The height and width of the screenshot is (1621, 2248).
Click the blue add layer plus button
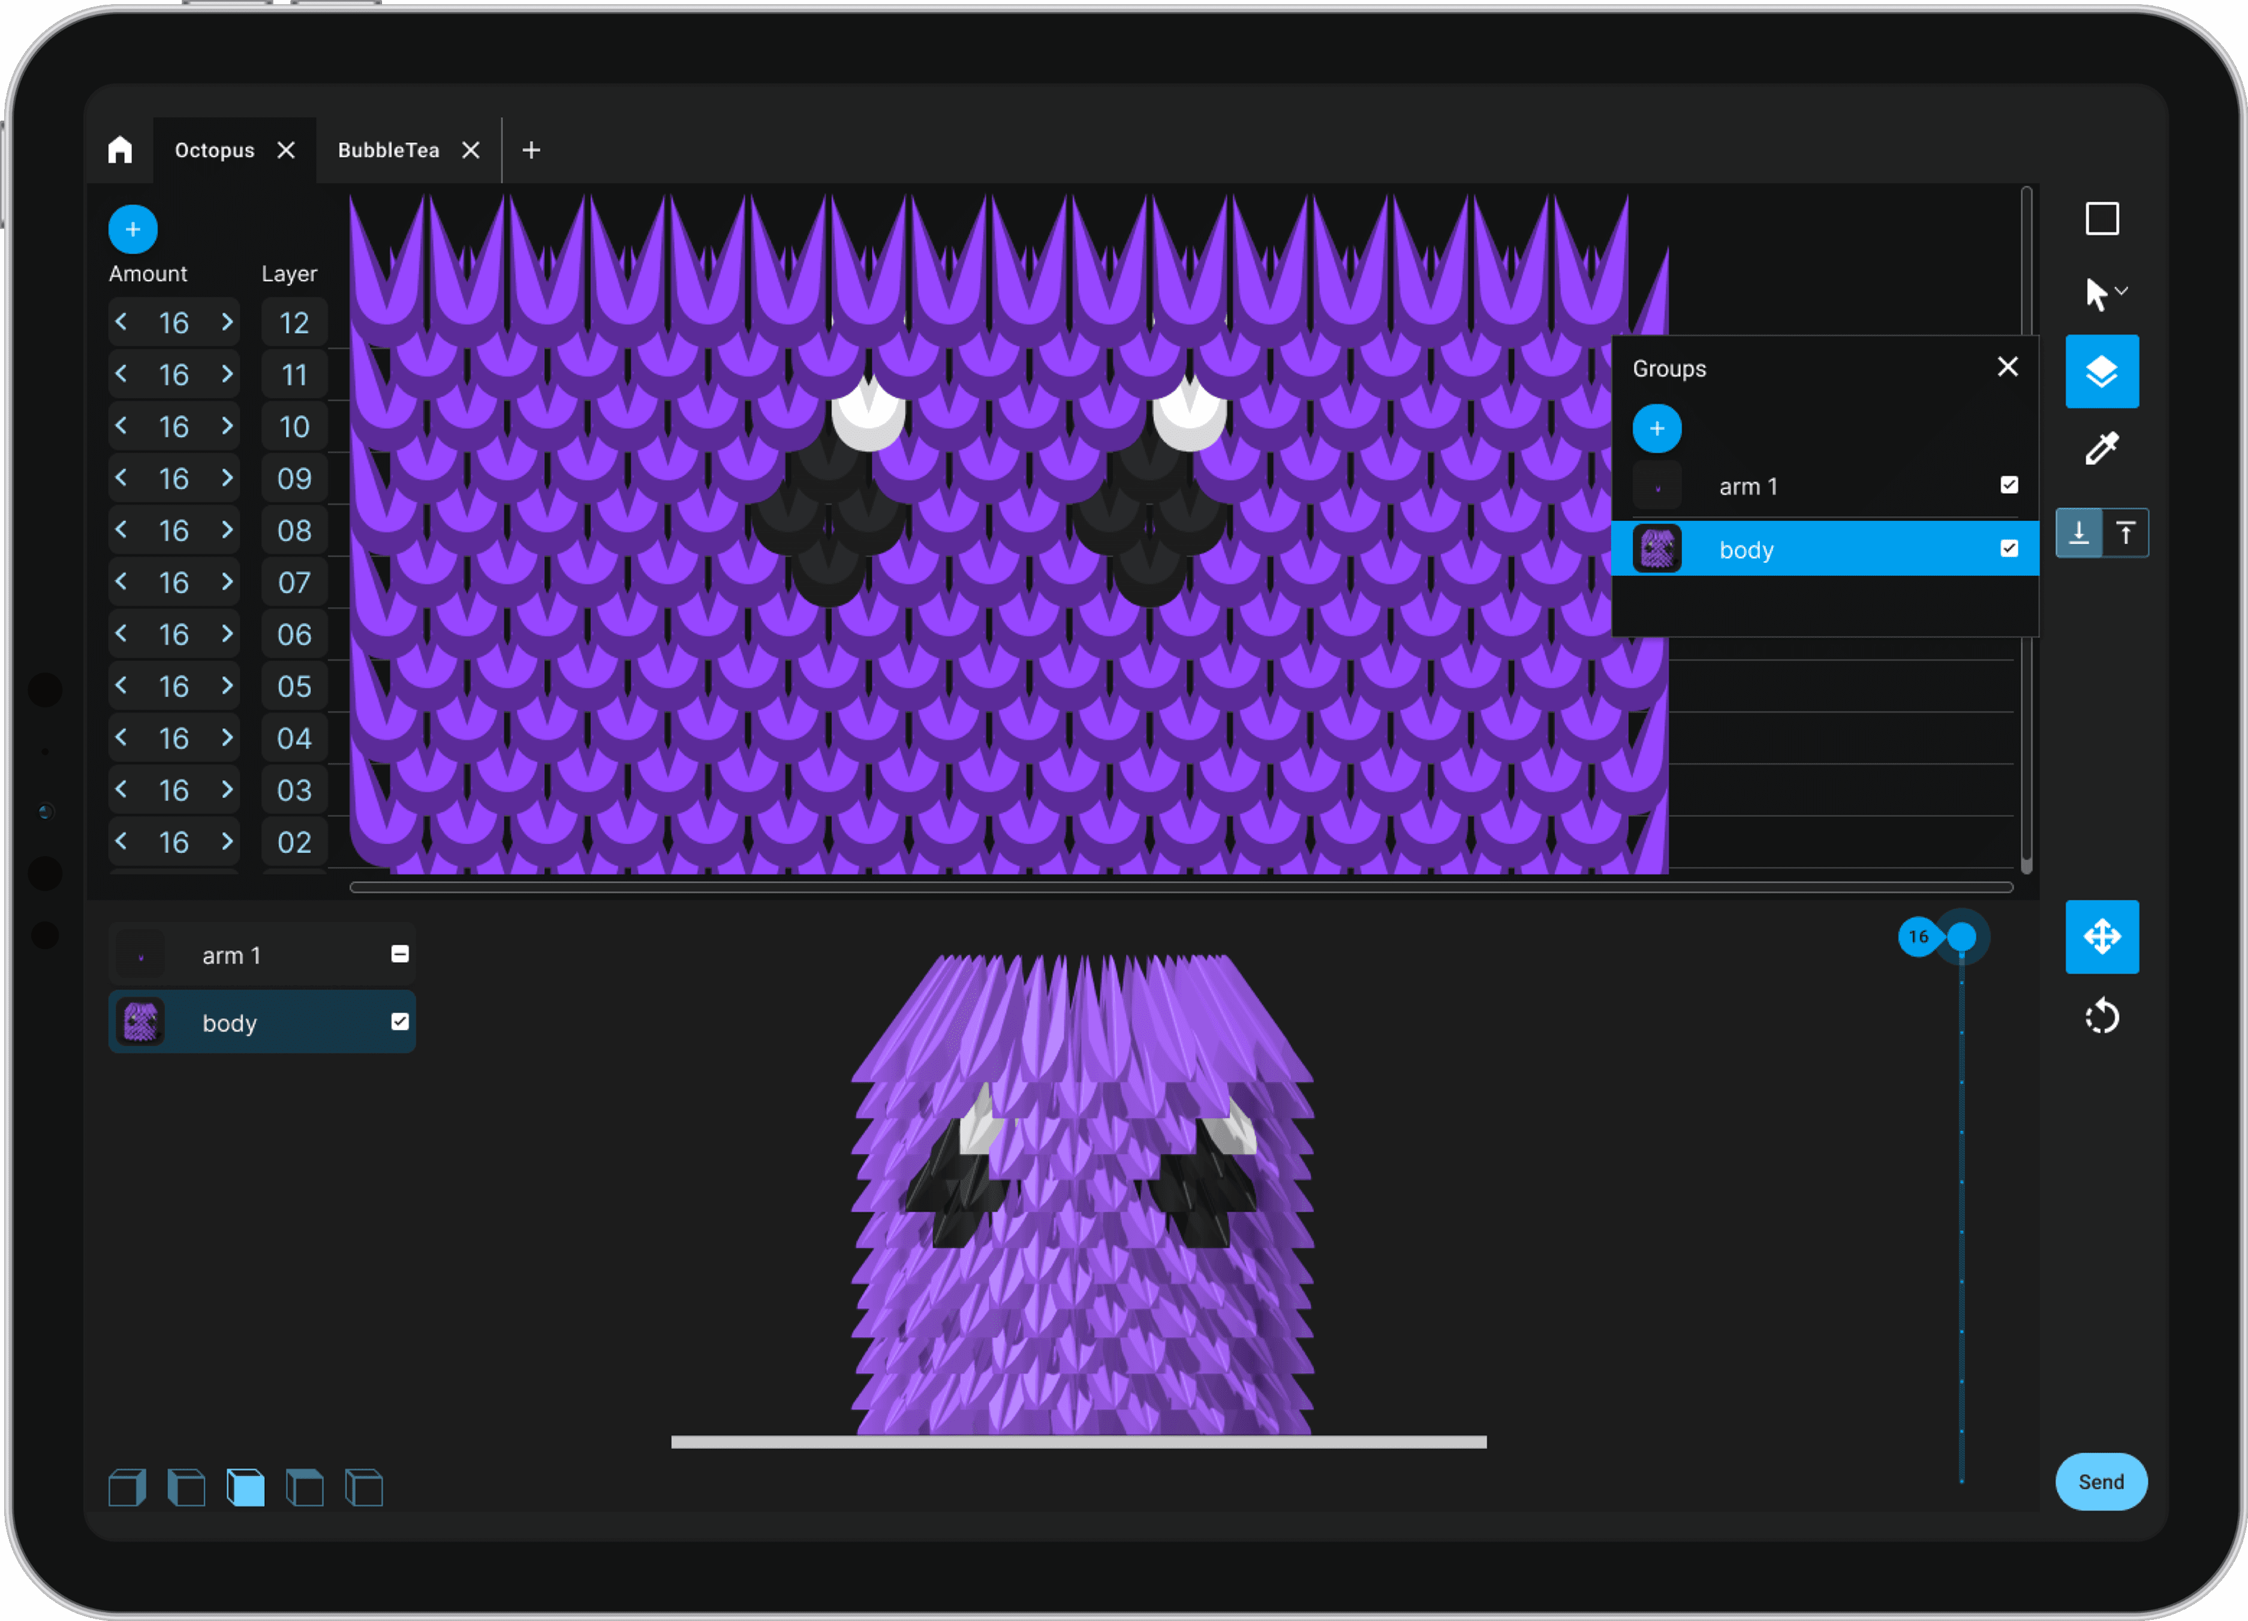pos(133,230)
